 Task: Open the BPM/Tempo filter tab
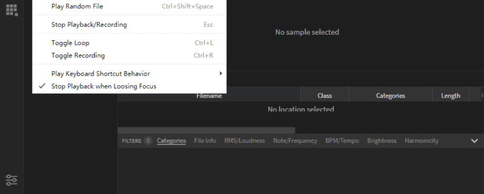click(342, 141)
